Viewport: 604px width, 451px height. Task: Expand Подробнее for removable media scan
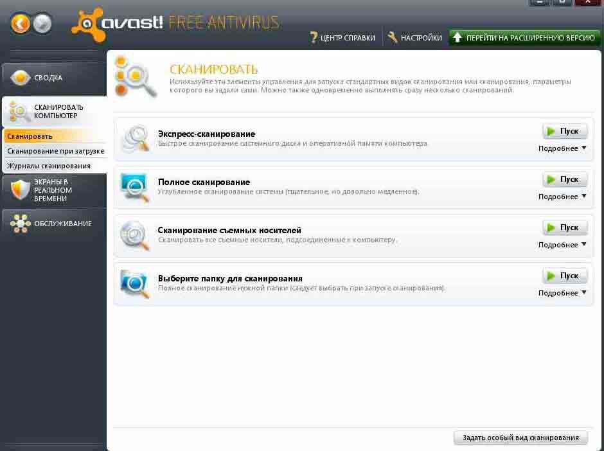(x=562, y=245)
